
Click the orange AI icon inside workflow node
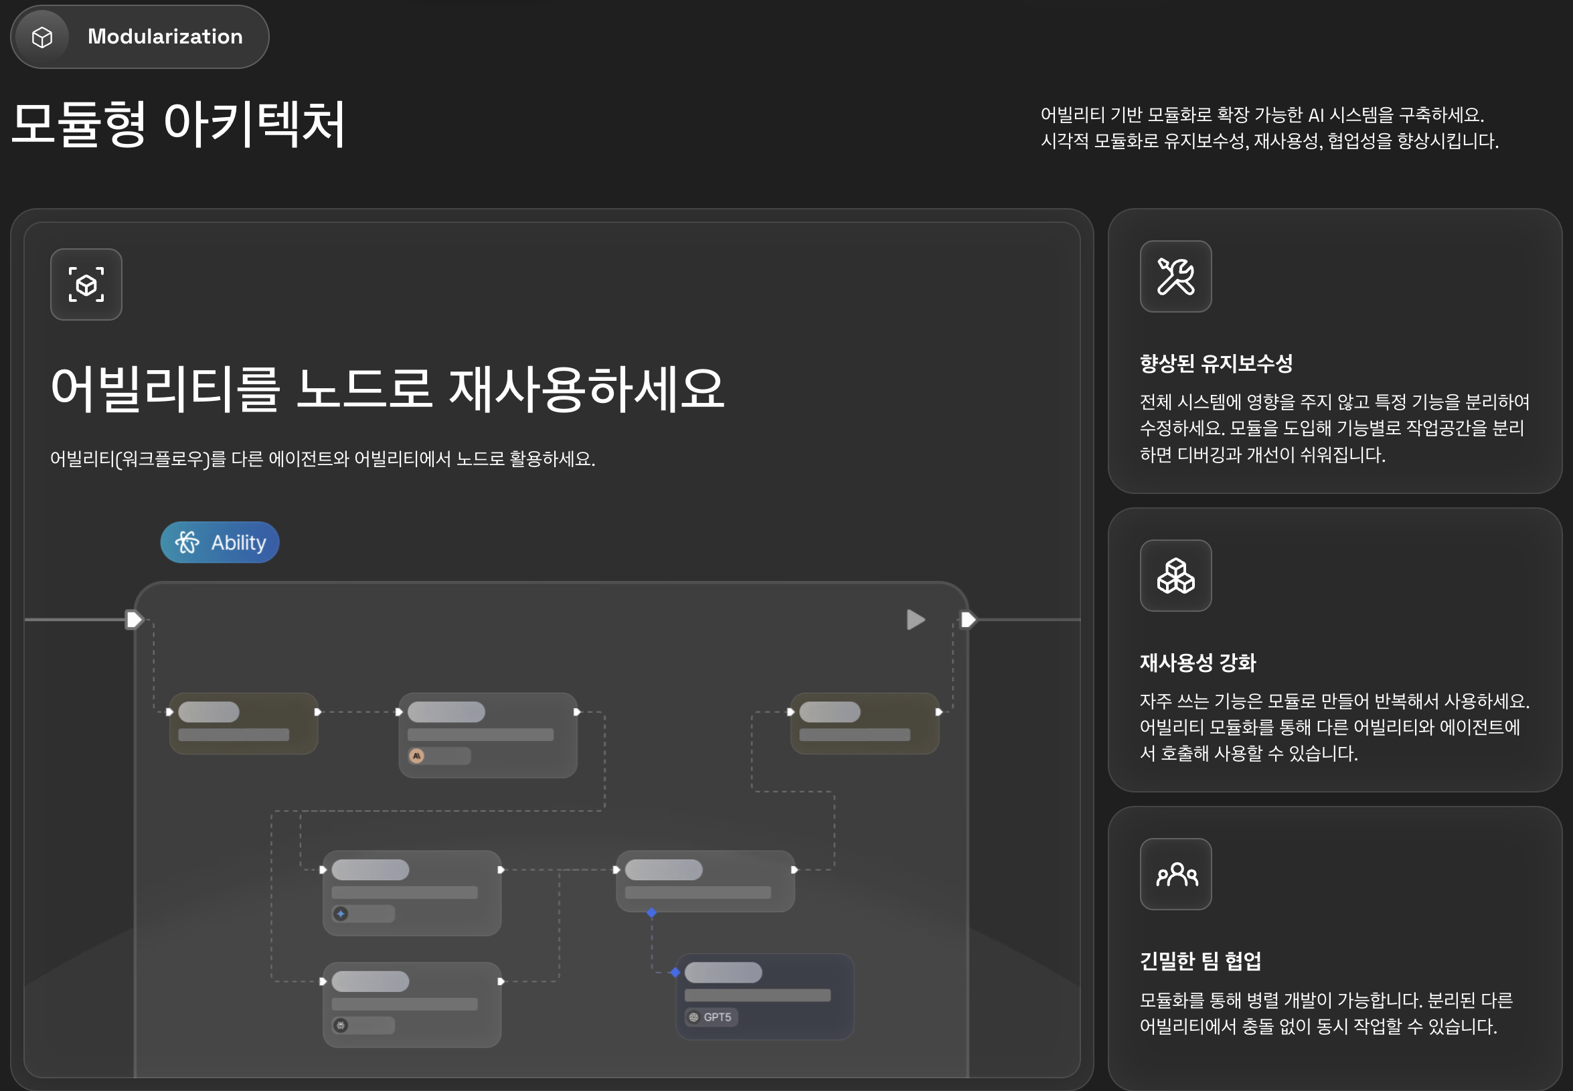[x=416, y=756]
